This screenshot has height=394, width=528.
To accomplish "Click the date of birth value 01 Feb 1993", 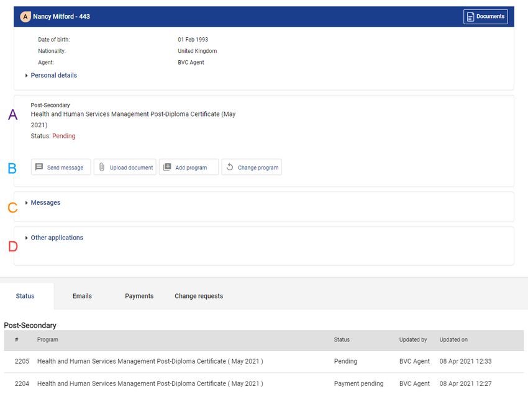I will [x=193, y=39].
